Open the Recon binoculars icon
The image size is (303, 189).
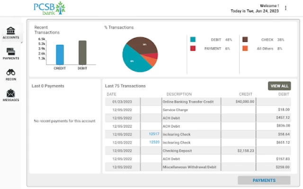click(10, 73)
